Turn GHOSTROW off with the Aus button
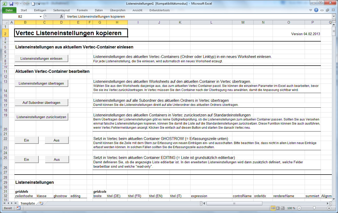 click(57, 140)
